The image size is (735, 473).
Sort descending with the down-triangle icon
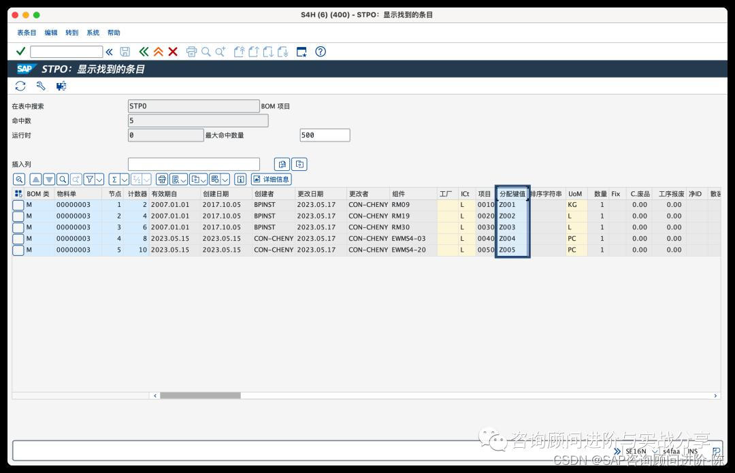click(x=49, y=179)
